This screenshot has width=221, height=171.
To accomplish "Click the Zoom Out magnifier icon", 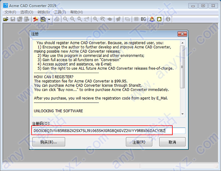I will [66, 19].
